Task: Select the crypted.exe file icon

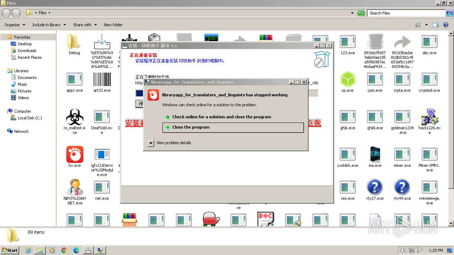Action: pos(430,79)
